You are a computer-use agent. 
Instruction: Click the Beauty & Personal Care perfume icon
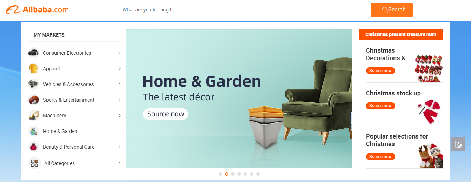(34, 147)
